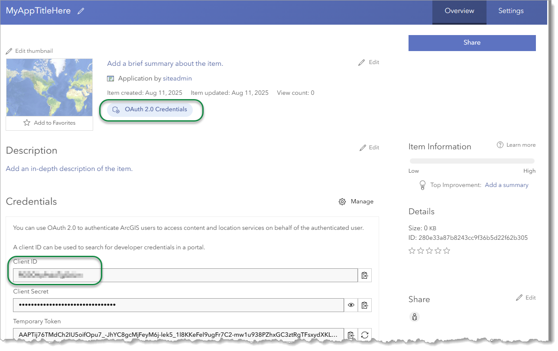Click the sharing level icon under Share
Viewport: 558px width, 351px height.
coord(415,317)
